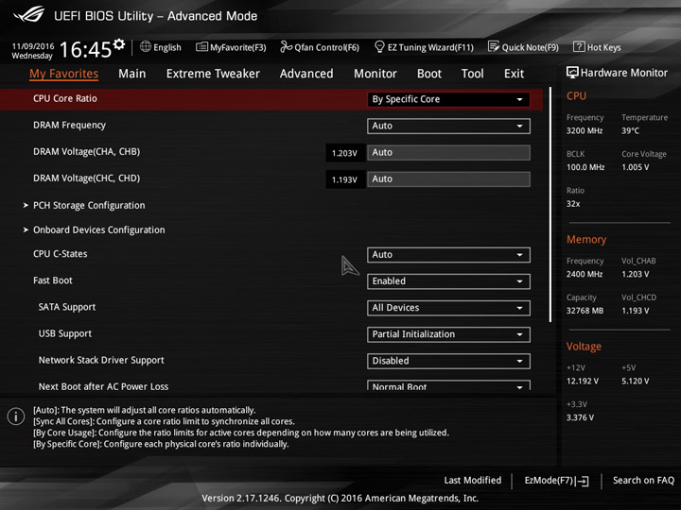
Task: Click the ROG logo icon
Action: (28, 15)
